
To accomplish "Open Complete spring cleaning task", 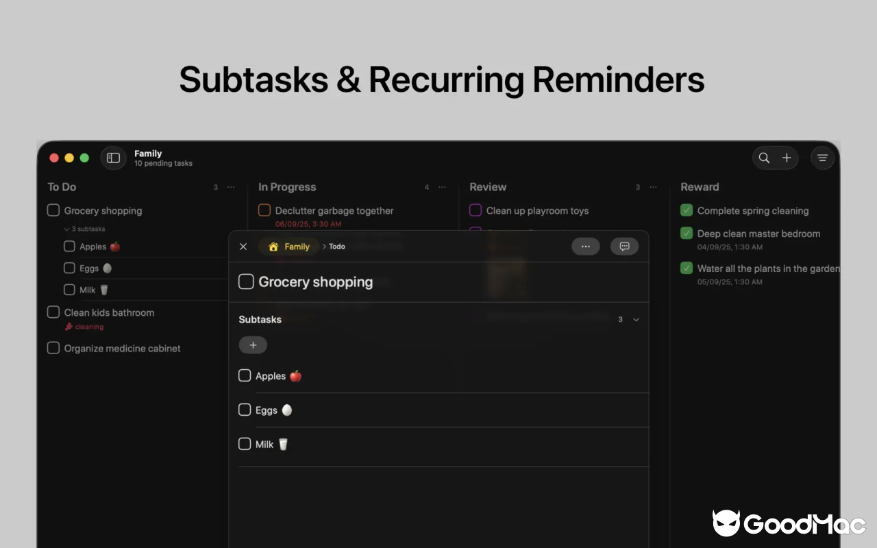I will pyautogui.click(x=753, y=210).
